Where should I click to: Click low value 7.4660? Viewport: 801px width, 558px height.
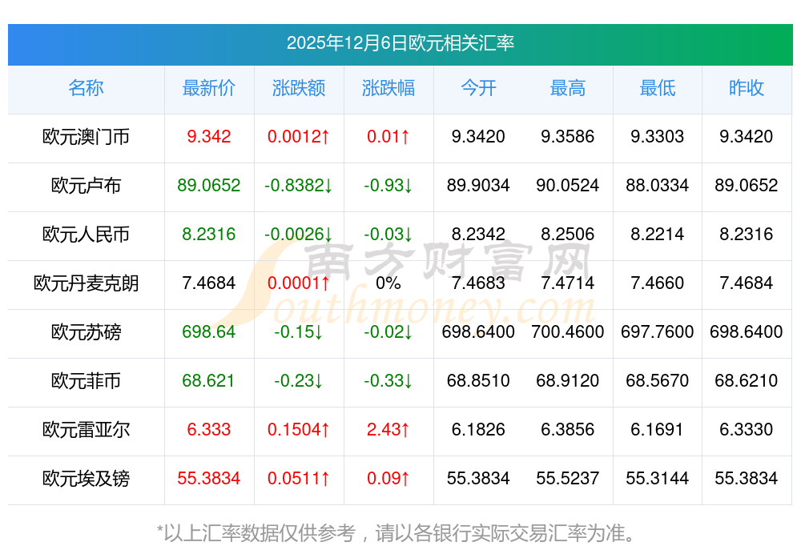coord(658,283)
